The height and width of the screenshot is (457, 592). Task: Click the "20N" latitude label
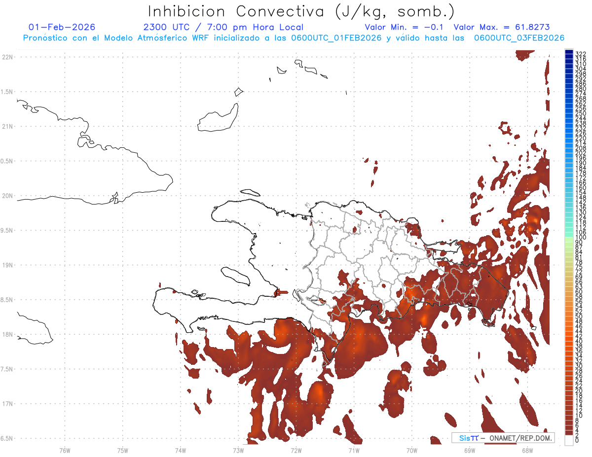pyautogui.click(x=7, y=196)
